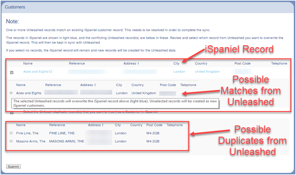The width and height of the screenshot is (296, 175).
Task: Click the Reference header in iSpaniel record
Action: click(x=77, y=63)
